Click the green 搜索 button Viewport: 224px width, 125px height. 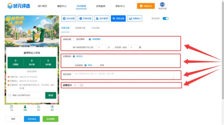coord(50,95)
